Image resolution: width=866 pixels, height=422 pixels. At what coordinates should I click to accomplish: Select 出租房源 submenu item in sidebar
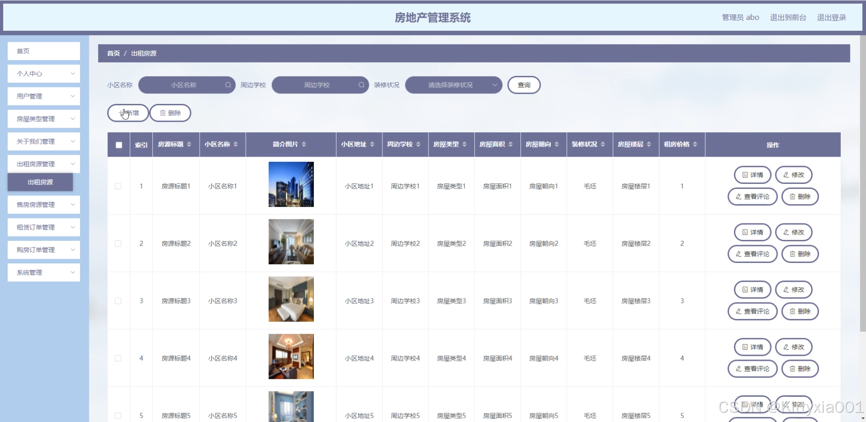40,182
